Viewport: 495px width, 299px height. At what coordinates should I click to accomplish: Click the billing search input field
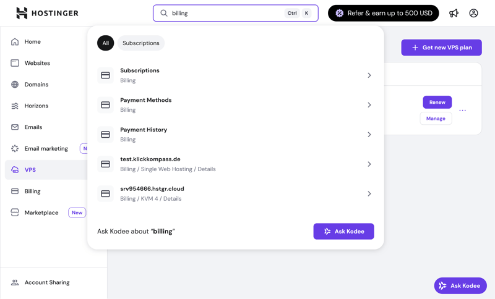(226, 13)
